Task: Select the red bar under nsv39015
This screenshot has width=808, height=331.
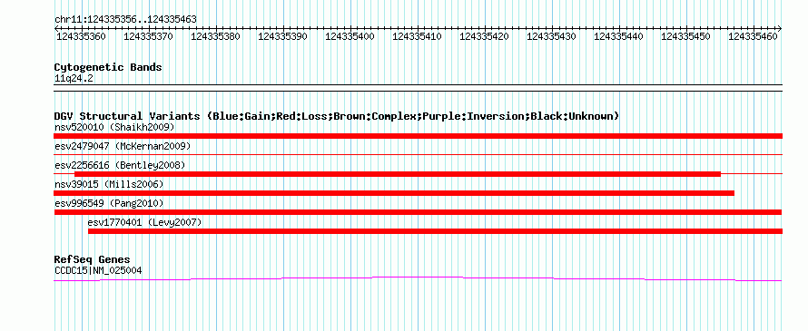Action: point(394,193)
